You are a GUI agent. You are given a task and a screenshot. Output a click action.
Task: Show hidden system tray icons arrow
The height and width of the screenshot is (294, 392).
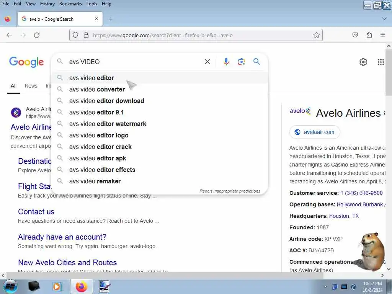(325, 287)
